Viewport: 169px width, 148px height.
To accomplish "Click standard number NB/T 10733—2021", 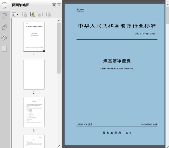I will 145,34.
